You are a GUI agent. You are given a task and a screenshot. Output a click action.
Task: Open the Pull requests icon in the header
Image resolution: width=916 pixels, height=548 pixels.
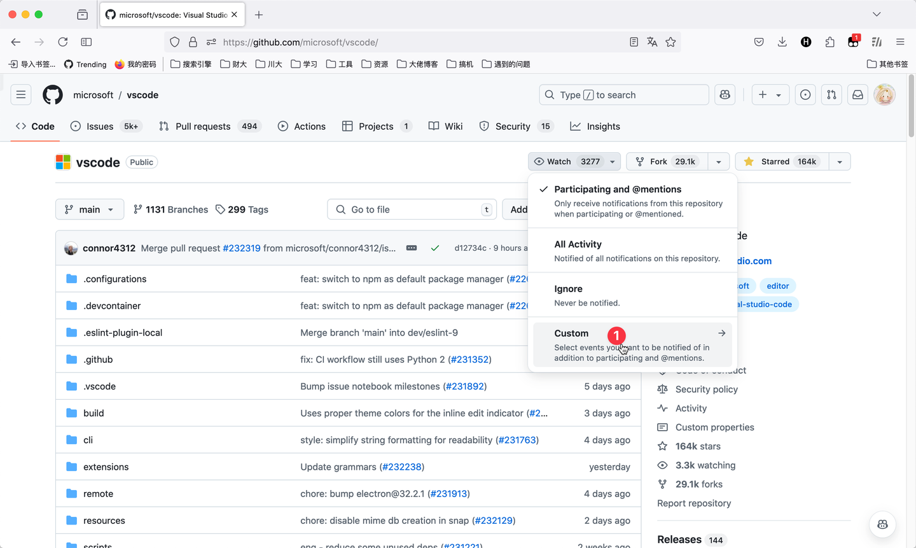pyautogui.click(x=831, y=95)
